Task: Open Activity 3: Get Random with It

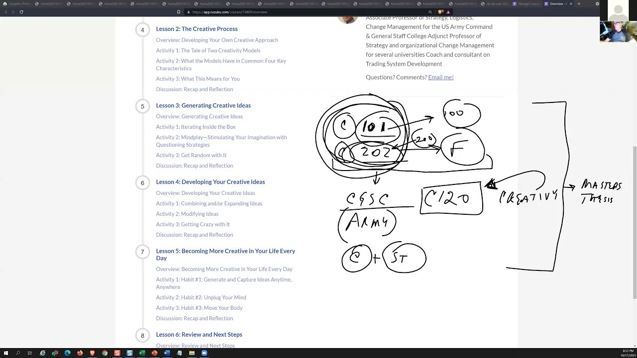Action: pos(191,155)
